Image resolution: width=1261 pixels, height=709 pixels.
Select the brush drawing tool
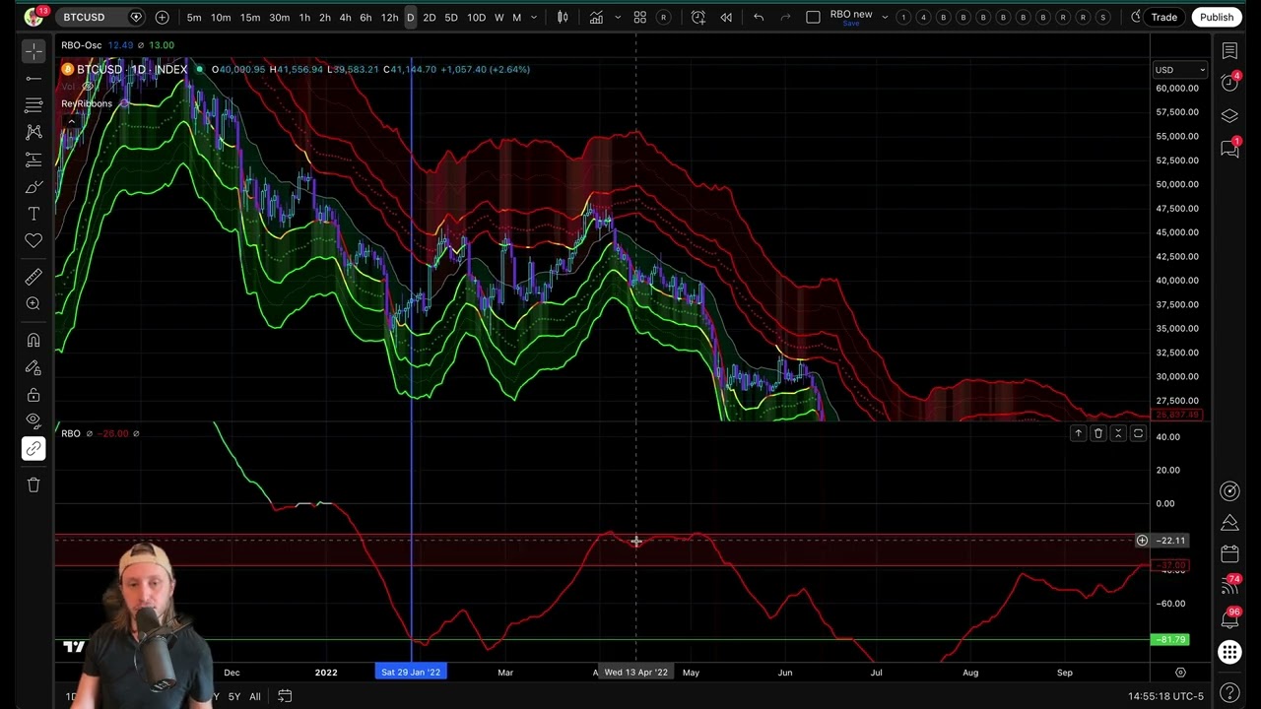[33, 187]
